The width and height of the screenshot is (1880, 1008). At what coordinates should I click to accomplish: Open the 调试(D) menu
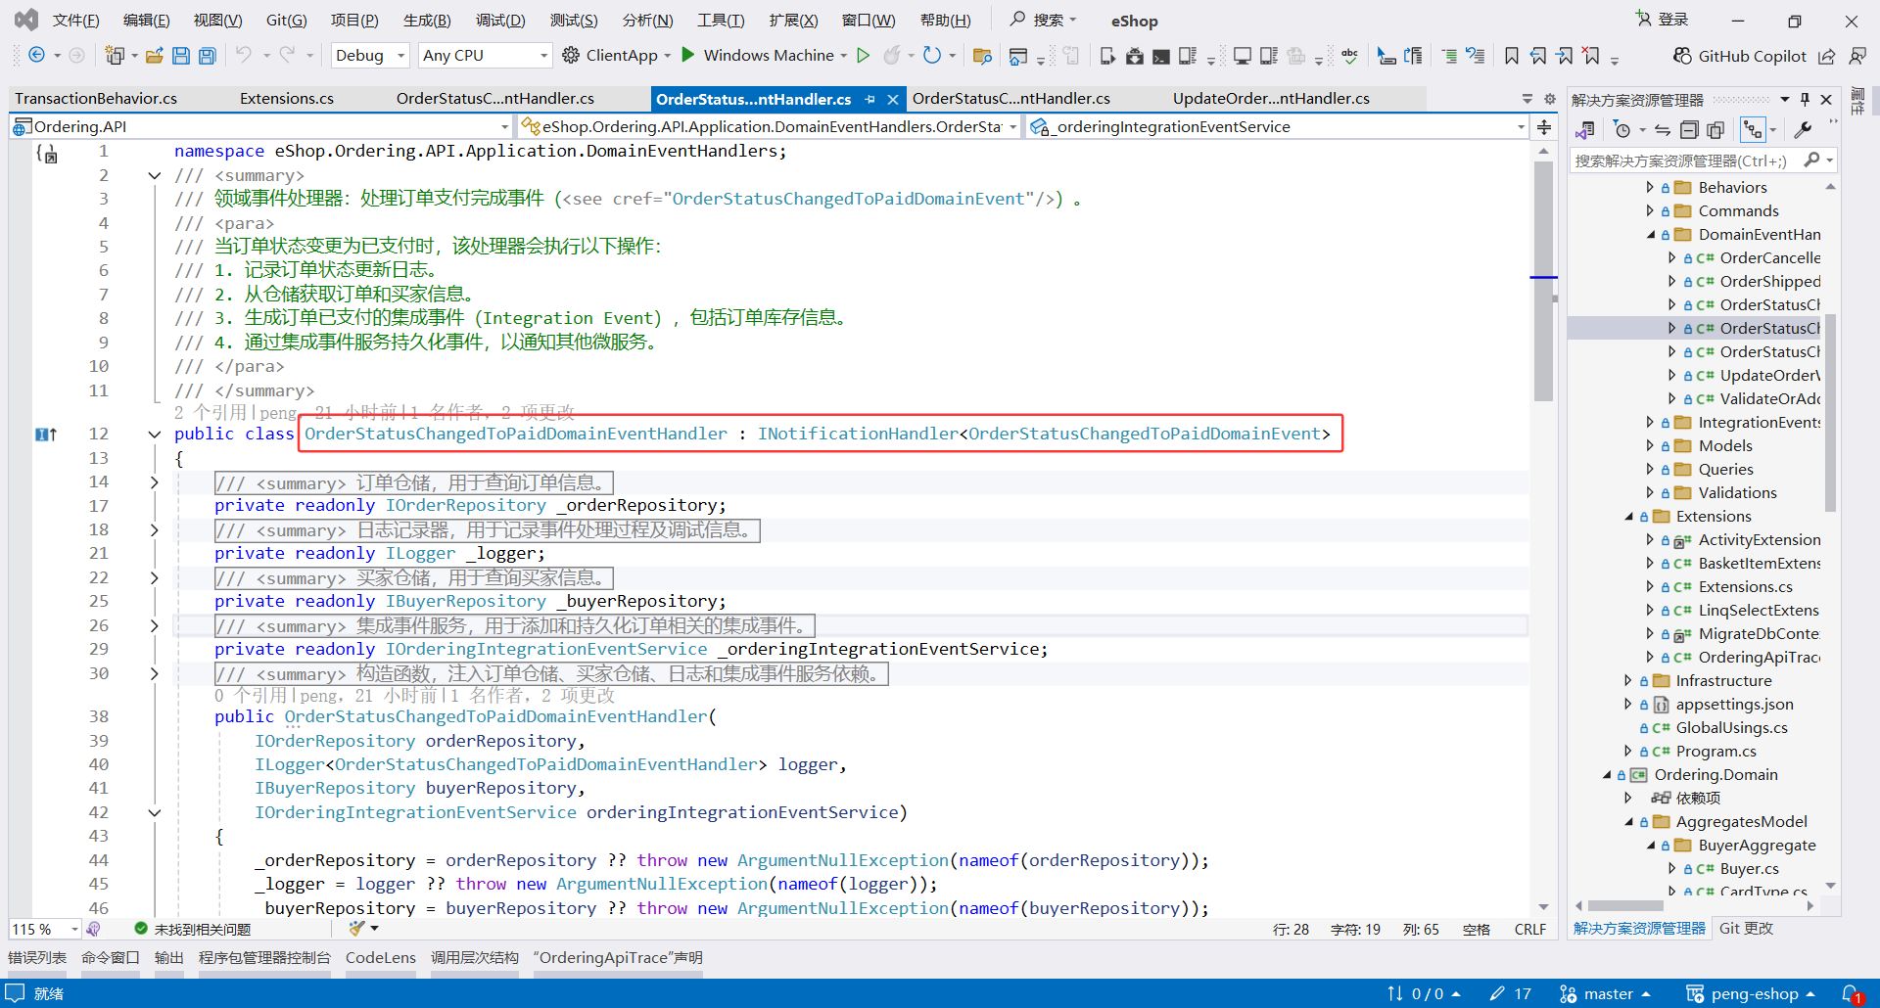(500, 21)
